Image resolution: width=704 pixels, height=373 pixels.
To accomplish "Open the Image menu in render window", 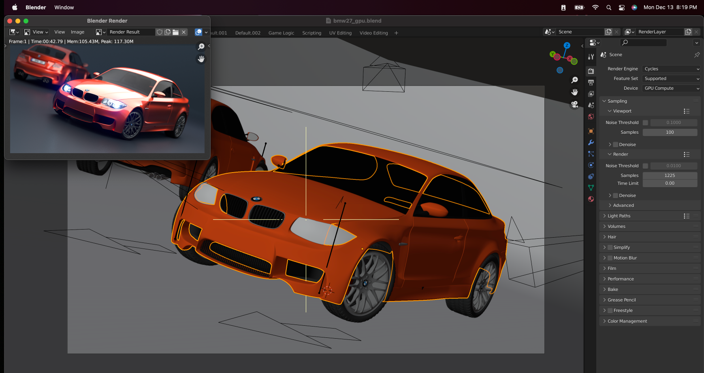I will [x=77, y=32].
